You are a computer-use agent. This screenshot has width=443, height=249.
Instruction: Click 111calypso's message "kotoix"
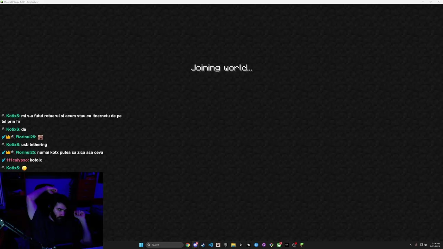pyautogui.click(x=36, y=160)
